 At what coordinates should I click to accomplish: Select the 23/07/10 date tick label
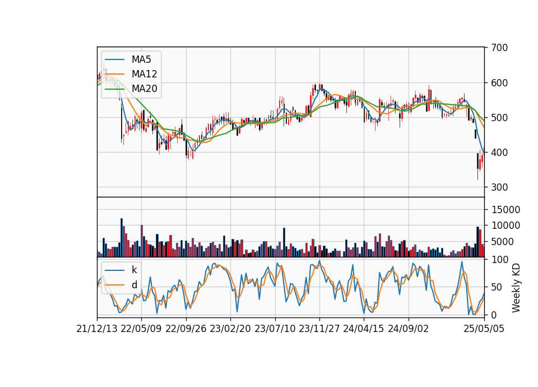tap(275, 329)
